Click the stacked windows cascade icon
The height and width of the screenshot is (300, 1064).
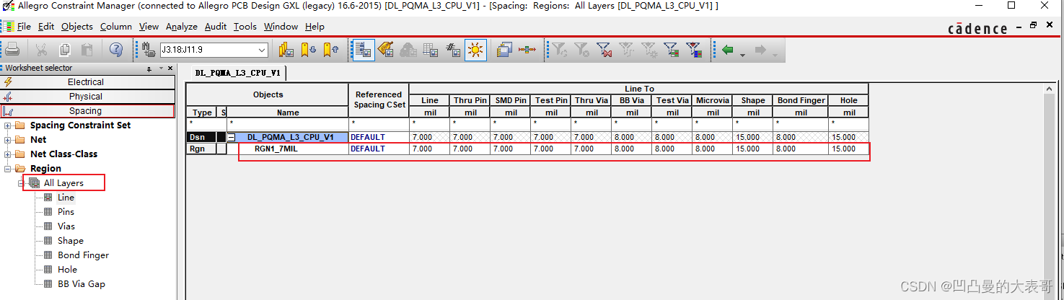click(x=504, y=50)
